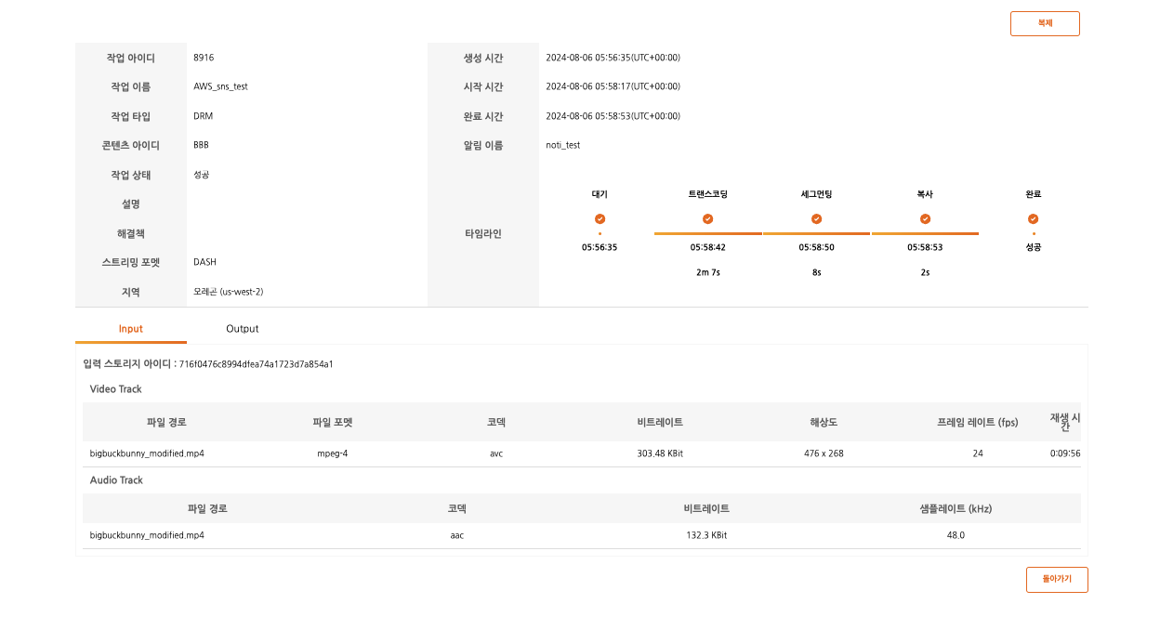Click the notification name noti_test
The height and width of the screenshot is (617, 1160).
click(562, 145)
